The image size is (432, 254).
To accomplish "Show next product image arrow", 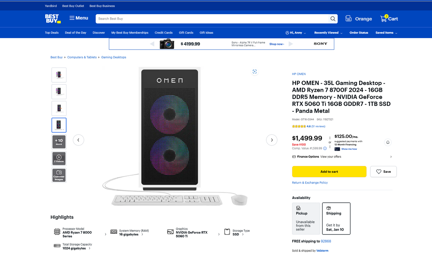I will tap(272, 140).
